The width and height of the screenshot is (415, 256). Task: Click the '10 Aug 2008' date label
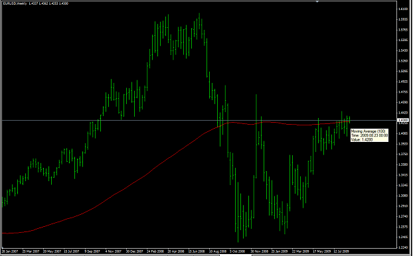(218, 251)
